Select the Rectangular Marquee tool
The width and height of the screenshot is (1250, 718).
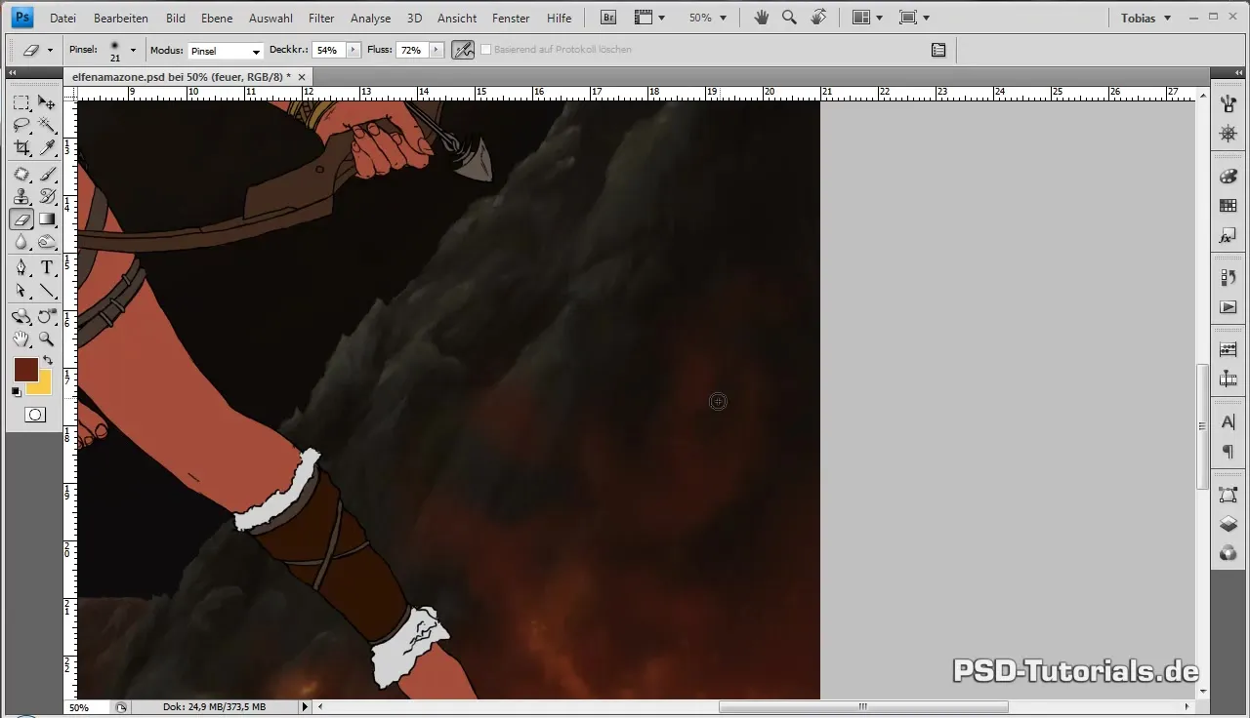click(x=21, y=102)
